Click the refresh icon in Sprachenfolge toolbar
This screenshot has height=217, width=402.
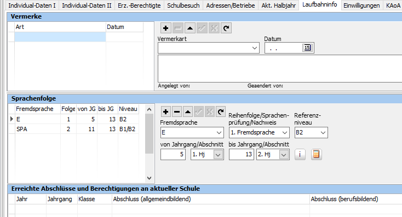(221, 112)
